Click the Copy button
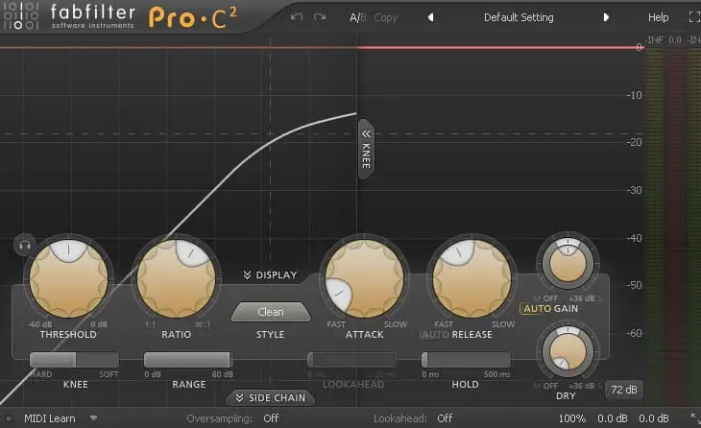This screenshot has height=428, width=701. coord(385,17)
